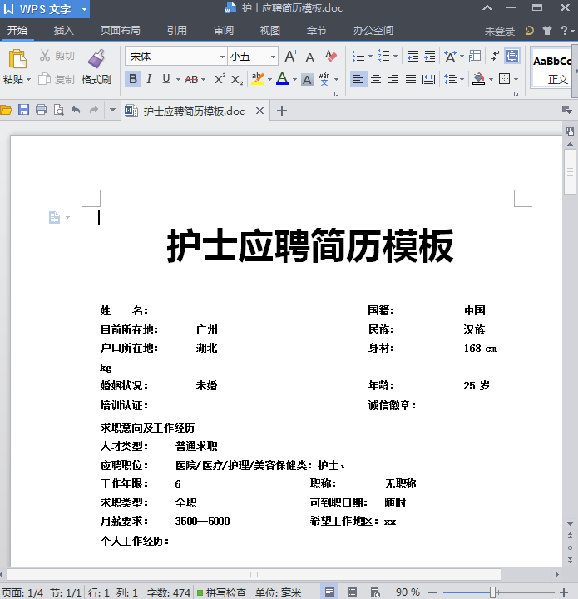Image resolution: width=578 pixels, height=599 pixels.
Task: Decrease font size with A- icon
Action: tap(311, 57)
